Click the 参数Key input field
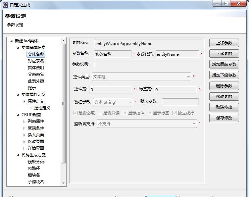 point(148,43)
